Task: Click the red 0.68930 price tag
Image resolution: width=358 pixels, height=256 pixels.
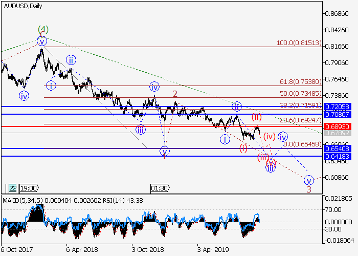Action: pyautogui.click(x=336, y=126)
